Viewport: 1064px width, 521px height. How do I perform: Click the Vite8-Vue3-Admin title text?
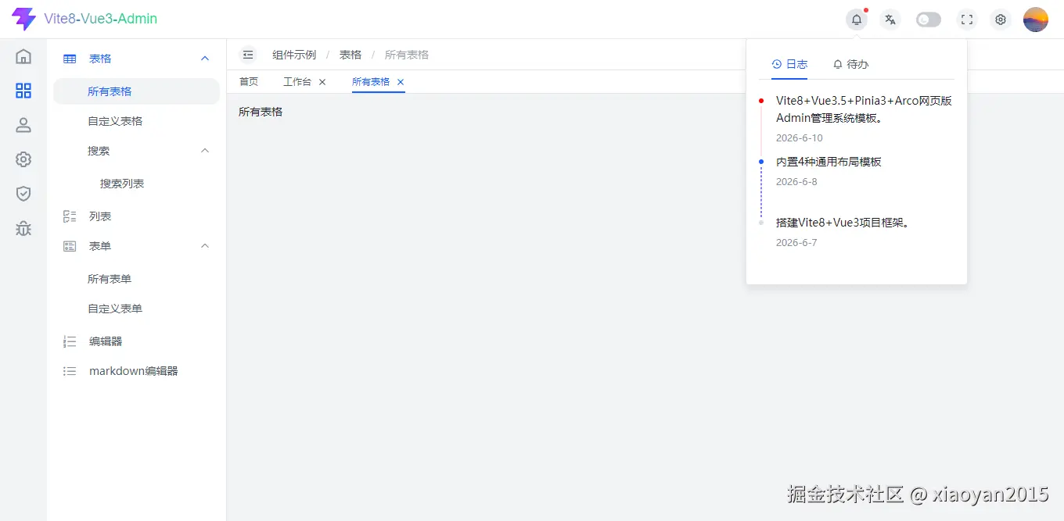point(101,19)
